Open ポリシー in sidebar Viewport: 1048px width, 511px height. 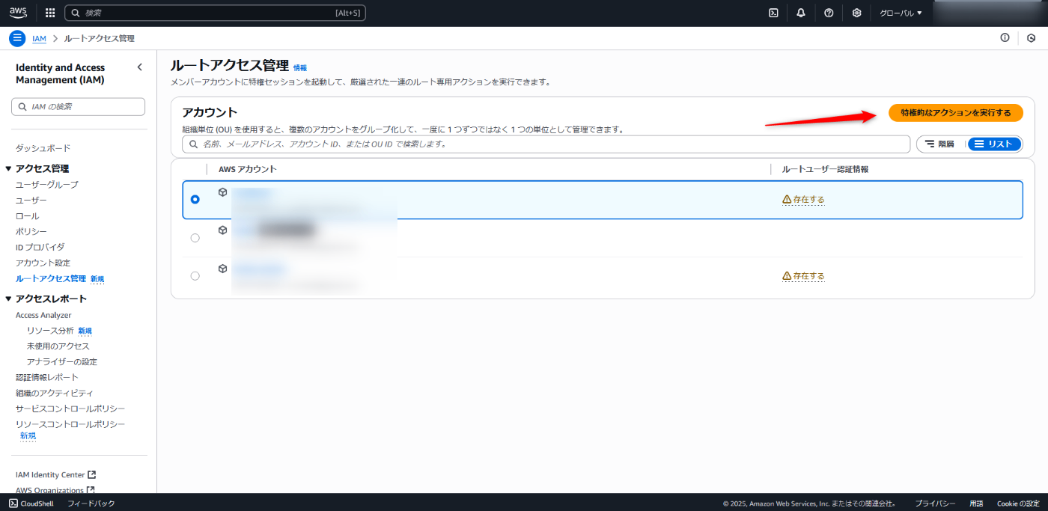(31, 231)
